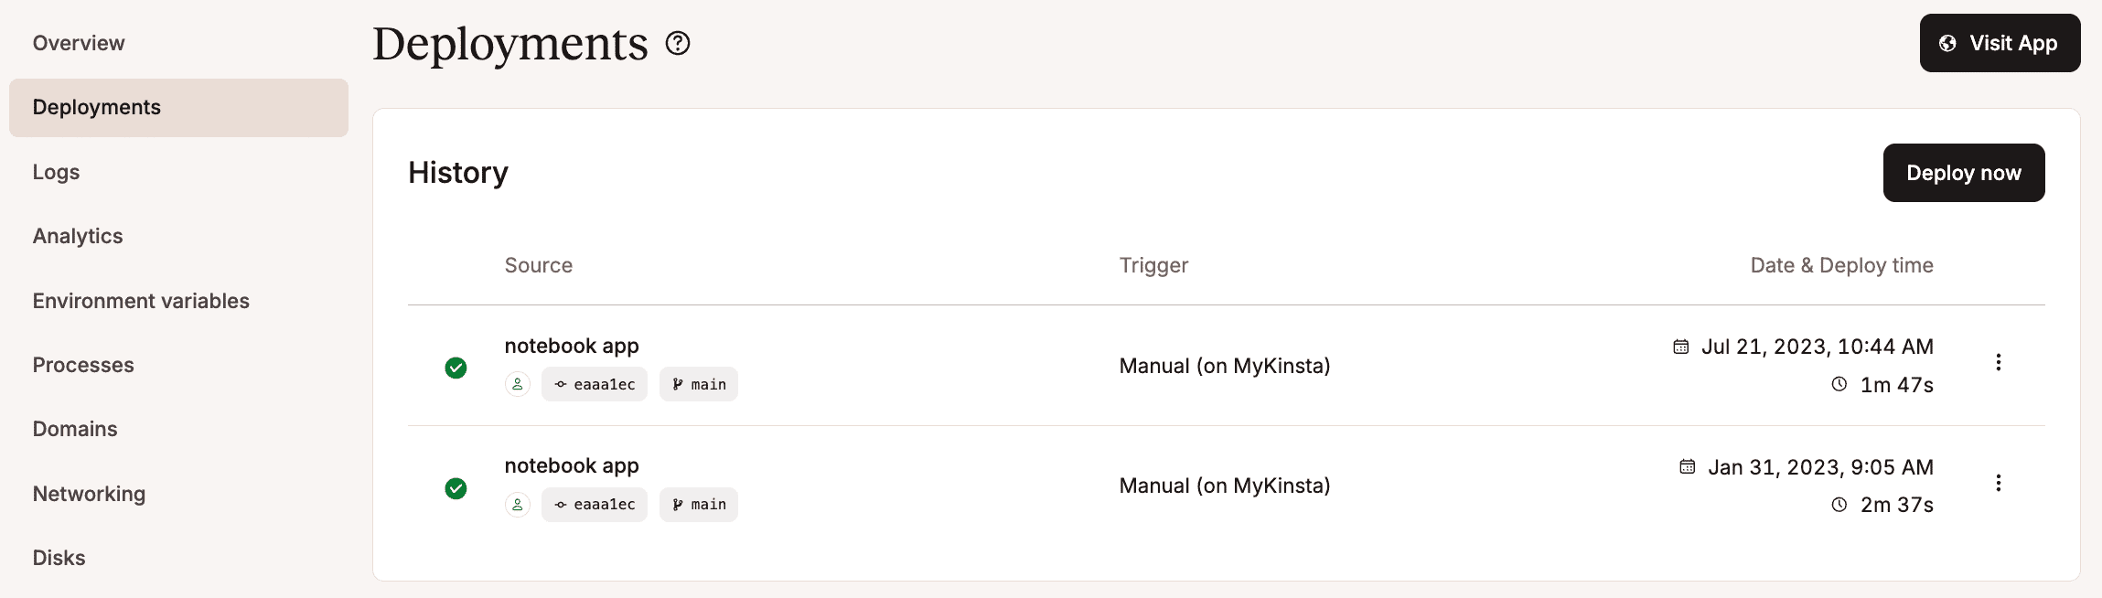Click the main branch badge in second row
Image resolution: width=2102 pixels, height=598 pixels.
pos(699,505)
